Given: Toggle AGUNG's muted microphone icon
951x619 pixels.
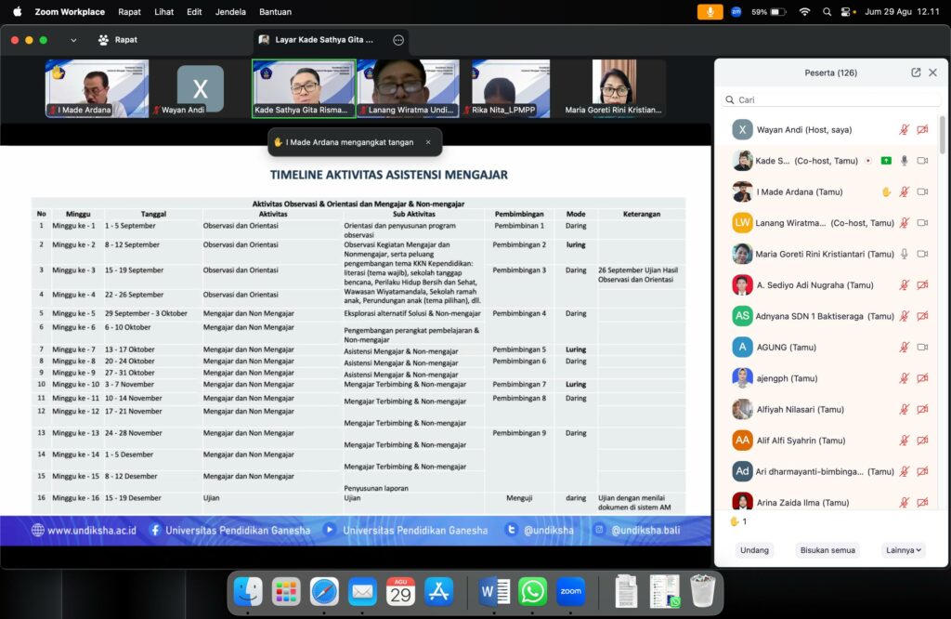Looking at the screenshot, I should 905,347.
